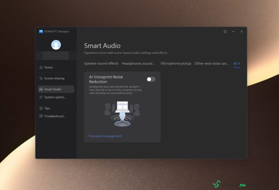Click the 'Intelligently learn and identify' description text

tap(115, 90)
